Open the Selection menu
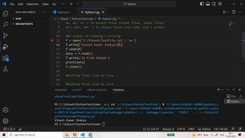The height and width of the screenshot is (138, 245). [33, 4]
